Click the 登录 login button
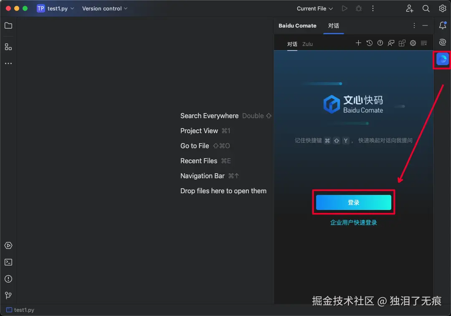451x316 pixels. 354,202
